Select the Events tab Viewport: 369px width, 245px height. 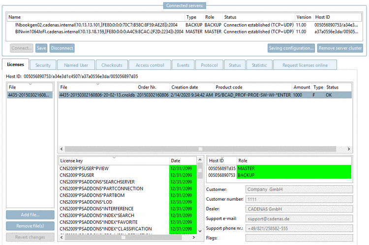[x=183, y=65]
